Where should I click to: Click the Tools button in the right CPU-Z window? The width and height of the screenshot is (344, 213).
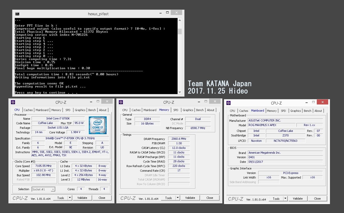click(x=276, y=199)
